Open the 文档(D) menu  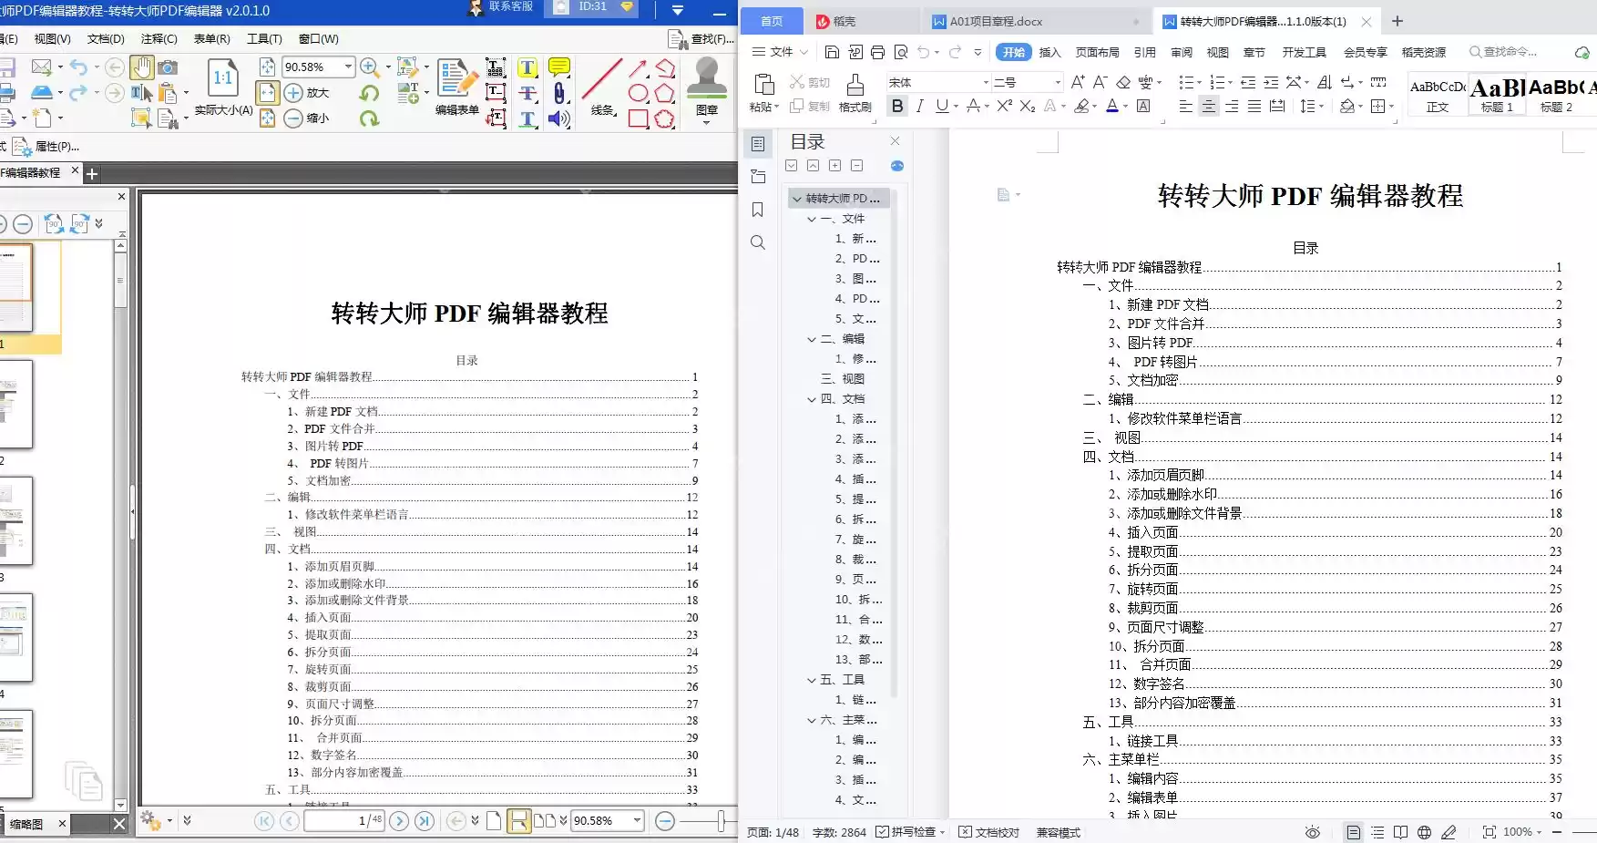point(106,38)
